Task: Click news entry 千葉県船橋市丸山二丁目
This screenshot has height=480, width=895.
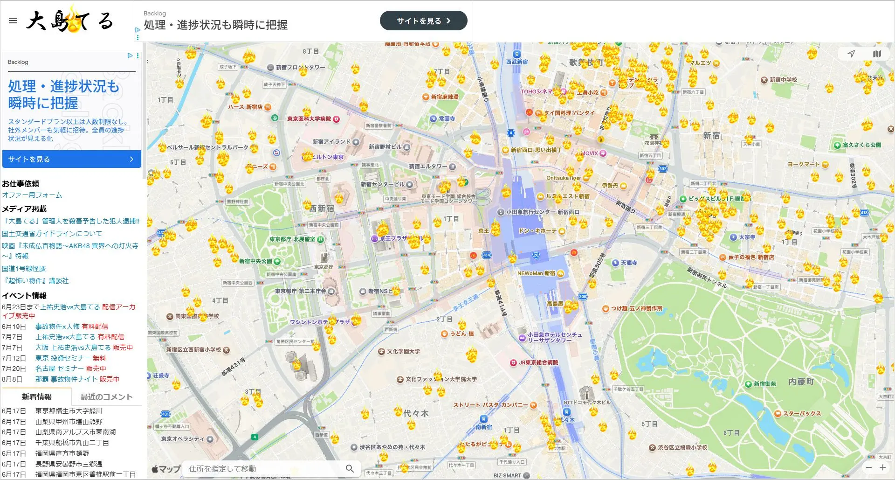Action: [x=72, y=442]
